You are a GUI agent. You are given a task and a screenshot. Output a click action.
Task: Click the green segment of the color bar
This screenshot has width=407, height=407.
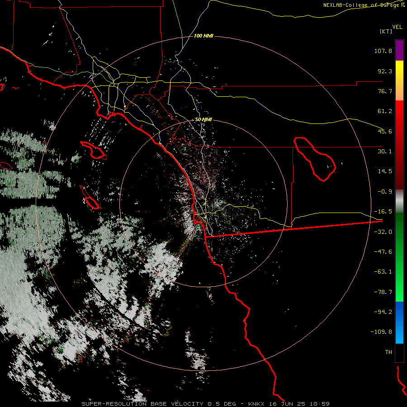[399, 257]
